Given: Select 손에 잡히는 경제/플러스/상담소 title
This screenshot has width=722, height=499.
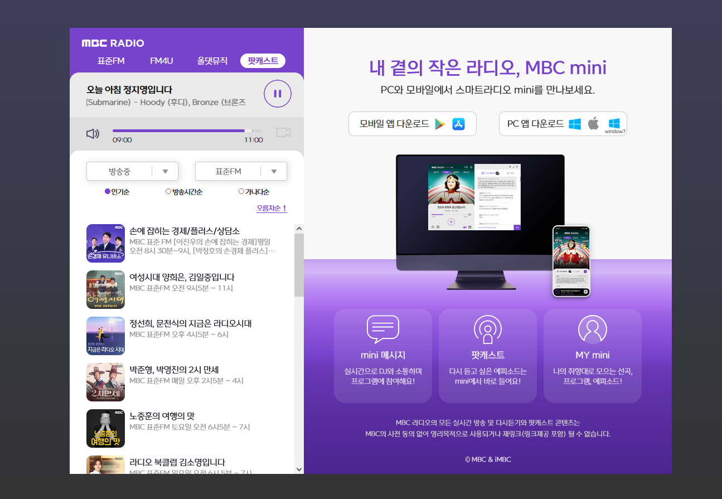Looking at the screenshot, I should click(185, 231).
